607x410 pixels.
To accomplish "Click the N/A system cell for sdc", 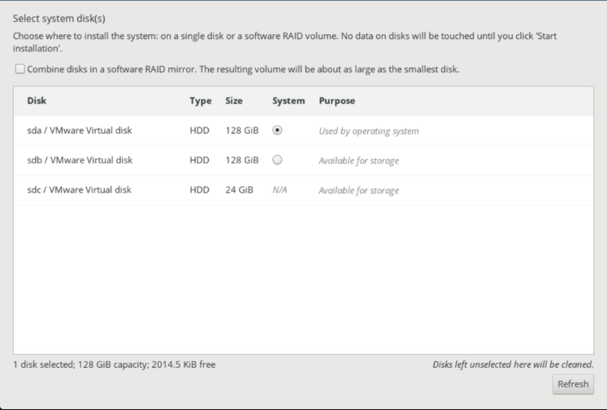I will click(280, 190).
